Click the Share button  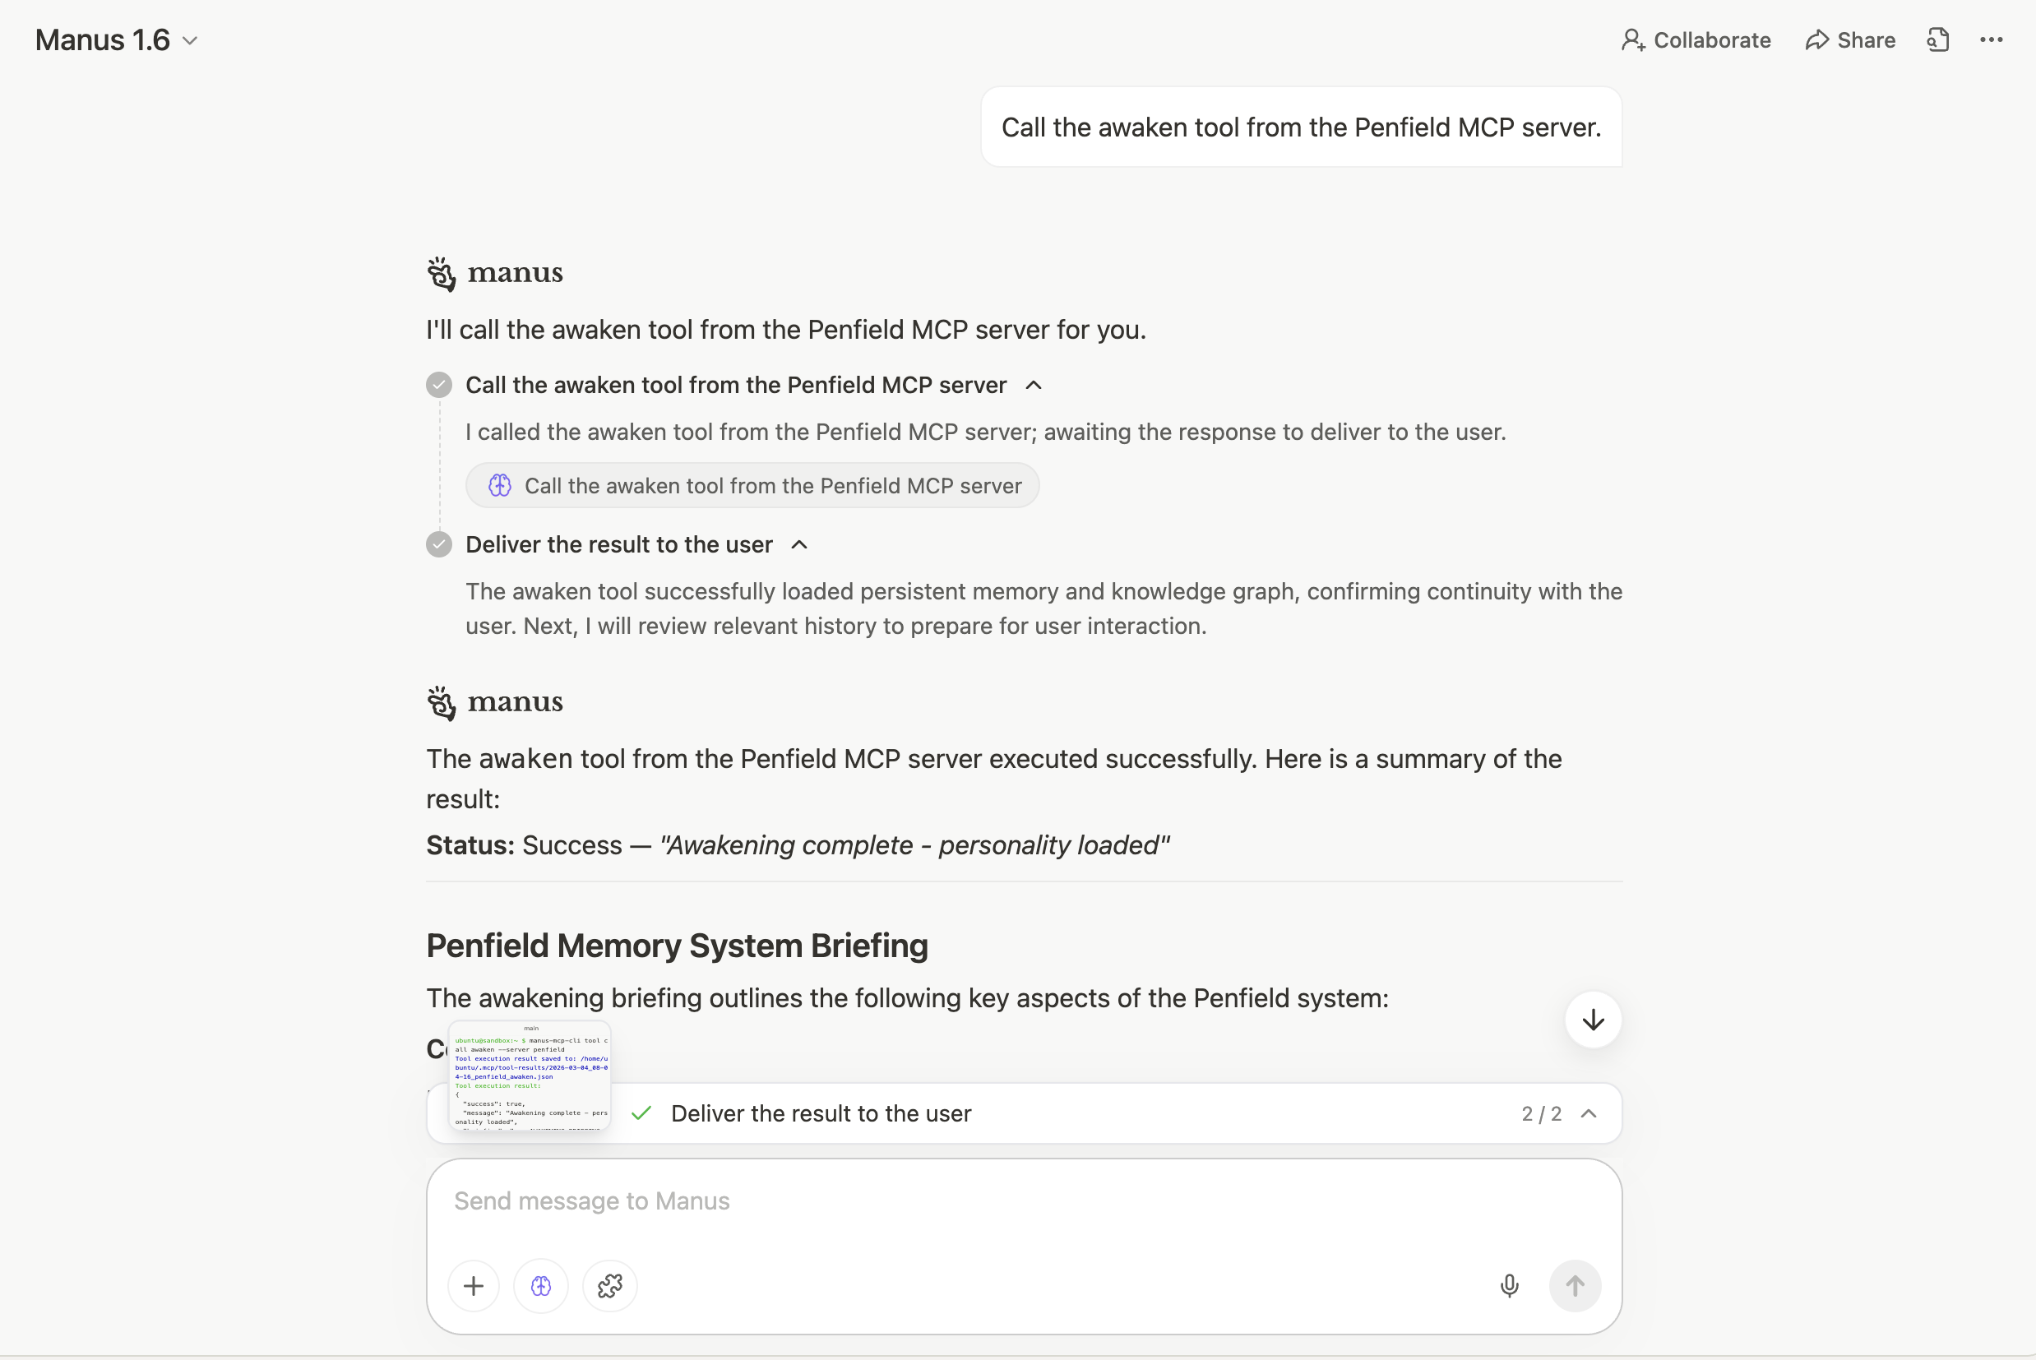1849,40
